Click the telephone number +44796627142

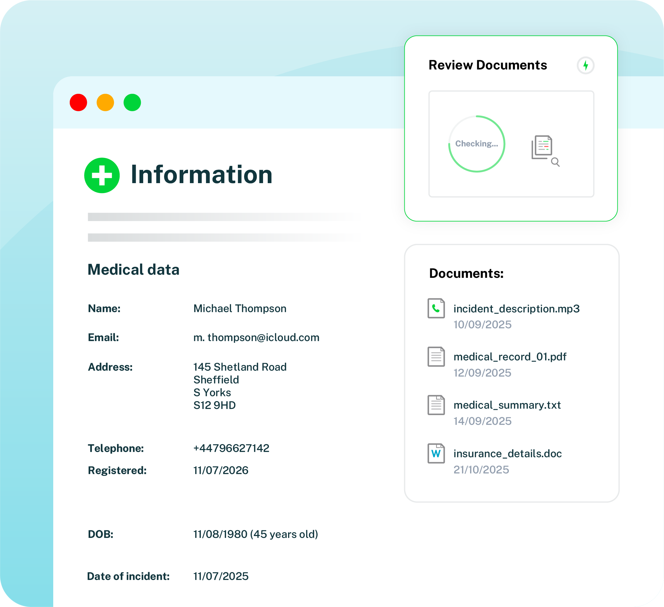[x=231, y=448]
